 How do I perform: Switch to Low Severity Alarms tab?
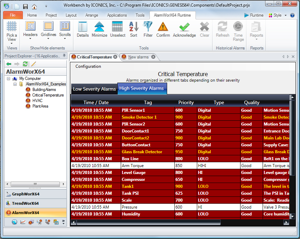click(94, 89)
